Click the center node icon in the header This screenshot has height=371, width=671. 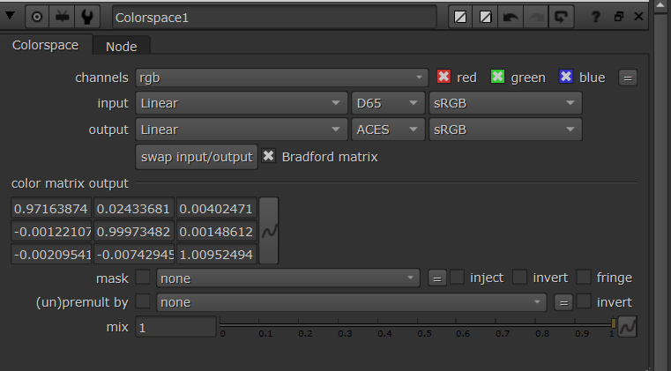pos(38,17)
